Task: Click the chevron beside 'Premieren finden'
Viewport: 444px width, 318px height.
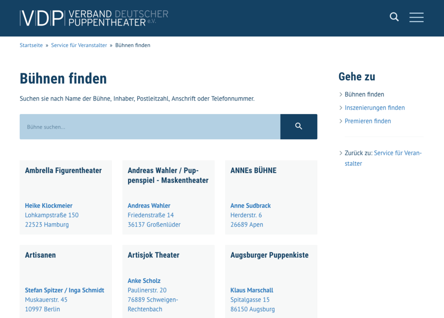Action: click(x=341, y=121)
